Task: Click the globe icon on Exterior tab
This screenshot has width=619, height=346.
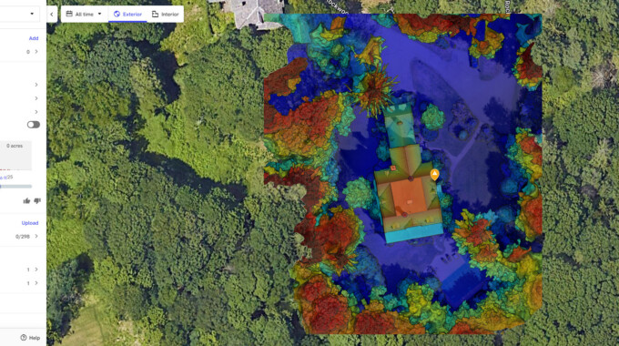Action: click(x=117, y=14)
